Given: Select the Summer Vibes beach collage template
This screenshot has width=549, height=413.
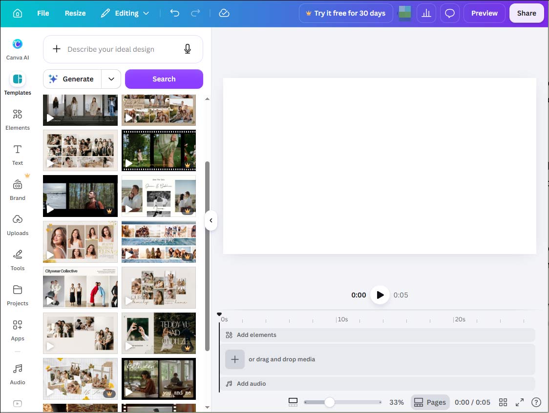Looking at the screenshot, I should (159, 242).
